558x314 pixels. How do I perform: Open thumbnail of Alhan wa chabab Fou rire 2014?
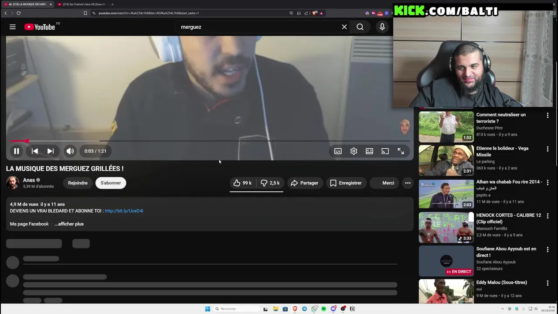[446, 194]
